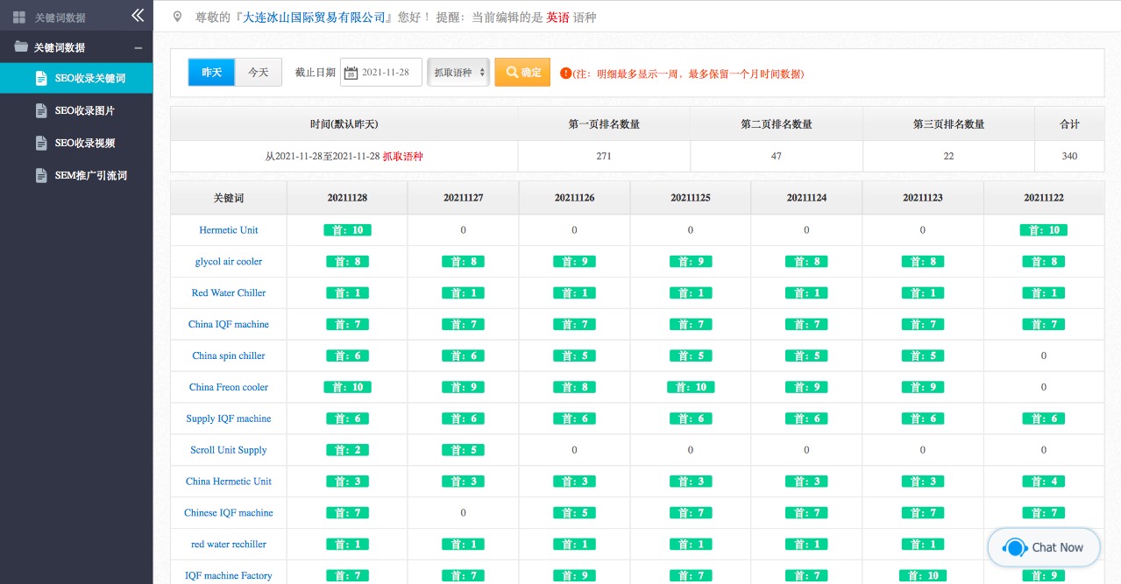Open keyword link China IQF machine
The width and height of the screenshot is (1121, 584).
[229, 325]
